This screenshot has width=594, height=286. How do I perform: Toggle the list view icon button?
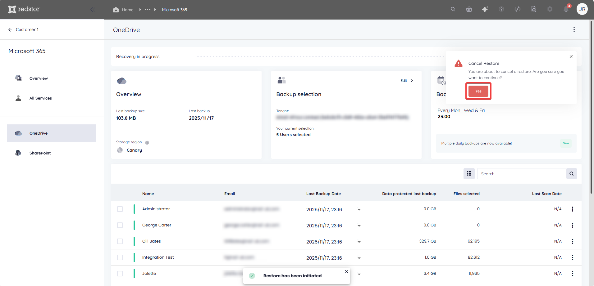[469, 174]
